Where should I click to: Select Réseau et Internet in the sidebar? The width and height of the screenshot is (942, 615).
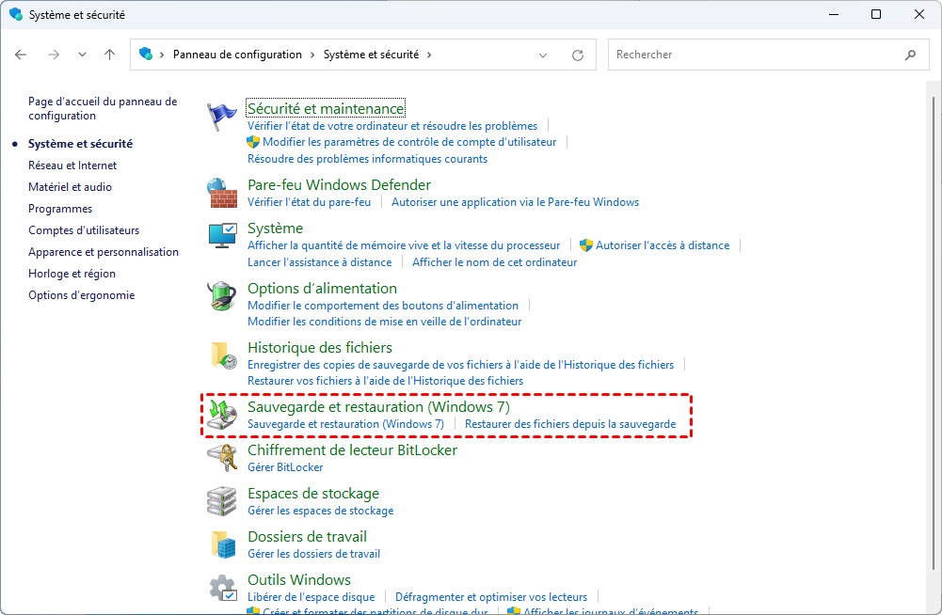72,166
